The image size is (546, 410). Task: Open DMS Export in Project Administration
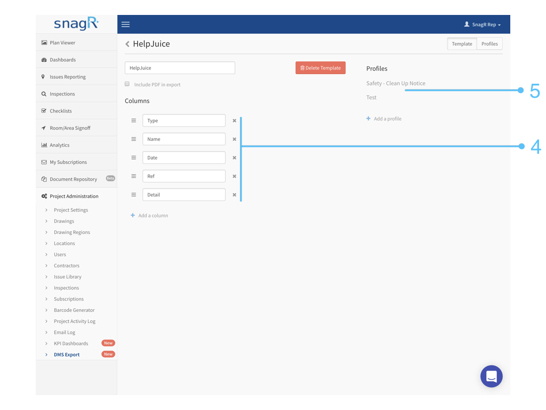(67, 354)
